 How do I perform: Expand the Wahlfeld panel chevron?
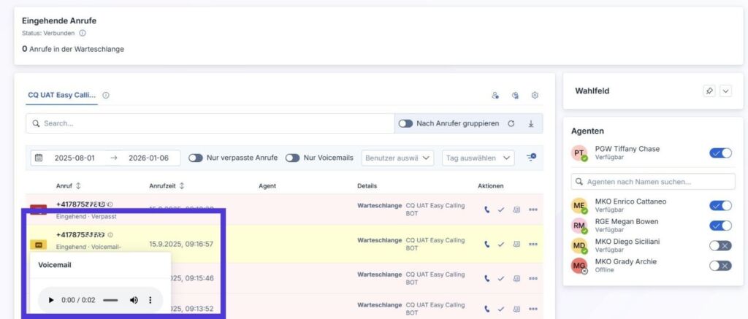click(x=725, y=91)
